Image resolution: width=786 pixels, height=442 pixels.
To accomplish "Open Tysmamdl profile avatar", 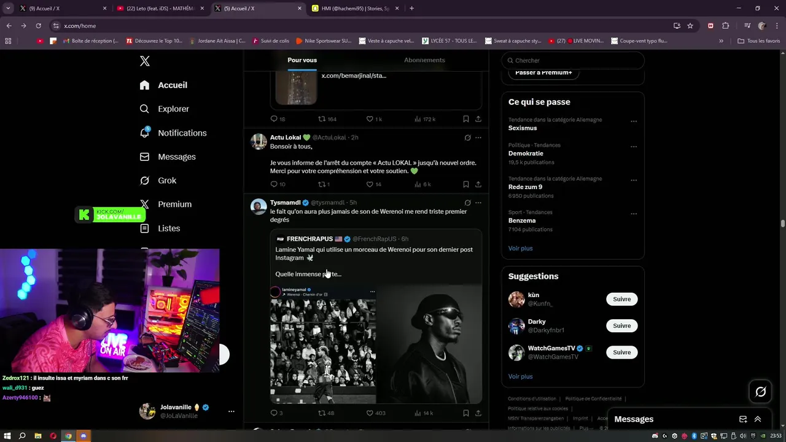I will [x=259, y=207].
